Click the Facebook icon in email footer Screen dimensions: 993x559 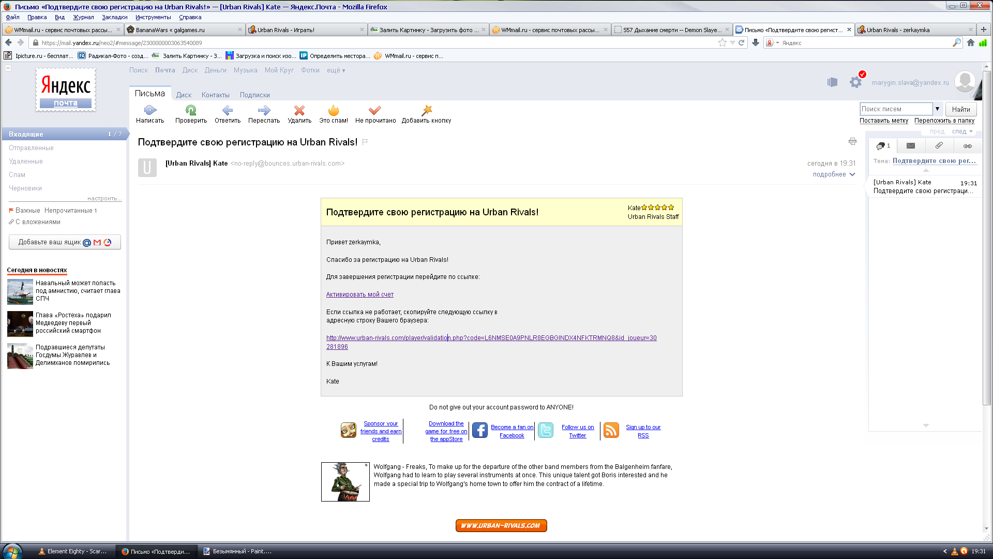(479, 430)
